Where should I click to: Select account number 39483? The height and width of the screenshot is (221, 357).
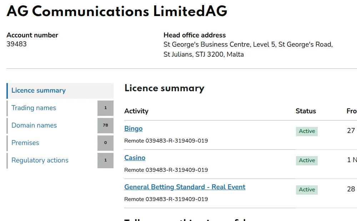(x=17, y=44)
